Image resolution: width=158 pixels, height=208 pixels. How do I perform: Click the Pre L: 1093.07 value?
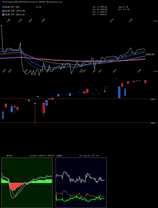tap(100, 12)
